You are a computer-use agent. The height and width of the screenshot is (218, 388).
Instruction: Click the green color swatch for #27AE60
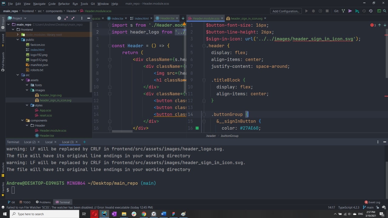(197, 128)
